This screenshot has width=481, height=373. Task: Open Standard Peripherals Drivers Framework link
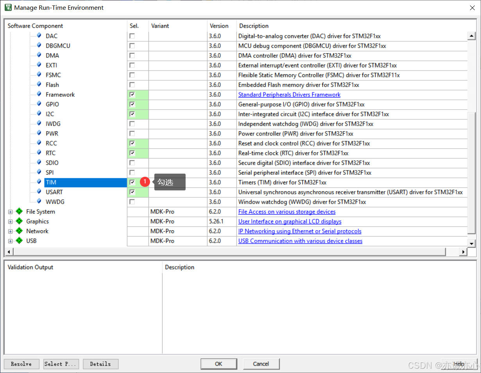[x=289, y=94]
